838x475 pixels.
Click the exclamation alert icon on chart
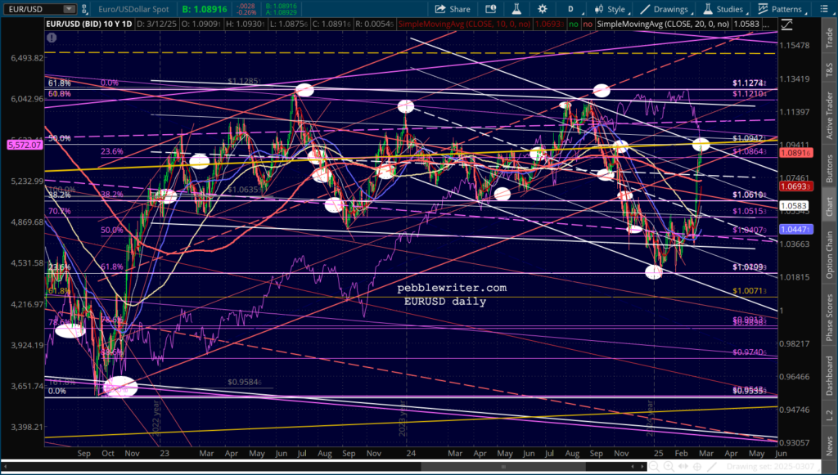[x=52, y=38]
